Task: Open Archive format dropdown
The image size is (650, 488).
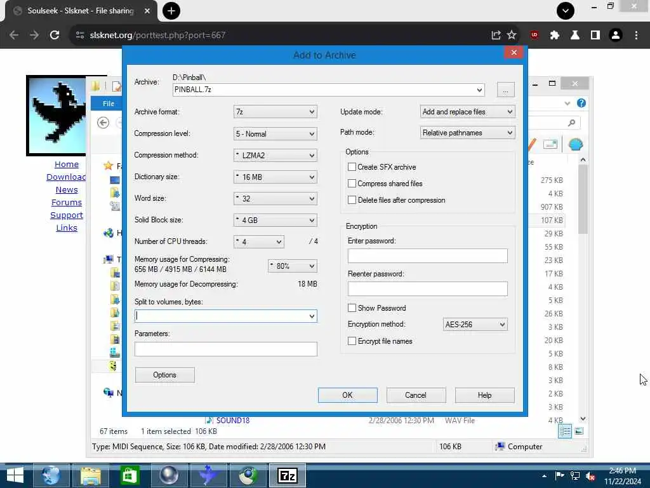Action: (275, 112)
